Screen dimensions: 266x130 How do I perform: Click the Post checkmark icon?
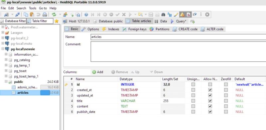point(118,15)
